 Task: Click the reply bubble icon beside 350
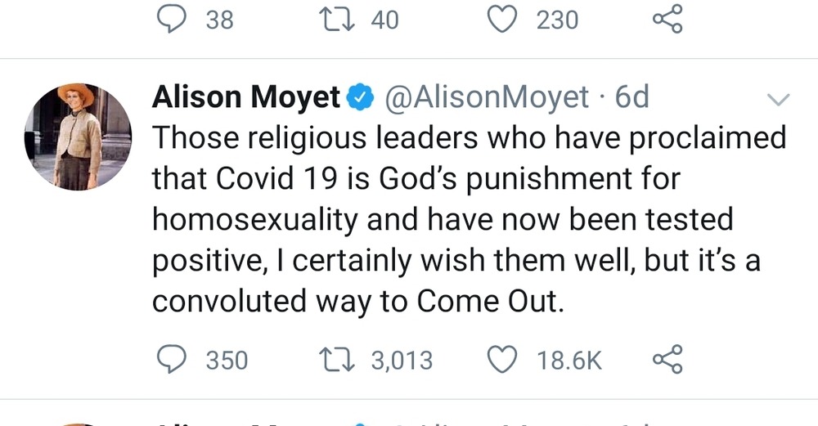pos(173,360)
